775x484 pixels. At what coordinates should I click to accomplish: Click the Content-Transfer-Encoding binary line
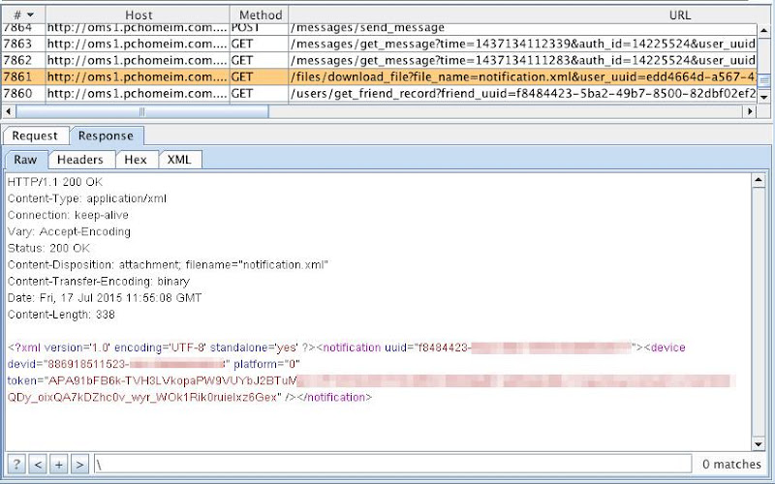[x=99, y=282]
